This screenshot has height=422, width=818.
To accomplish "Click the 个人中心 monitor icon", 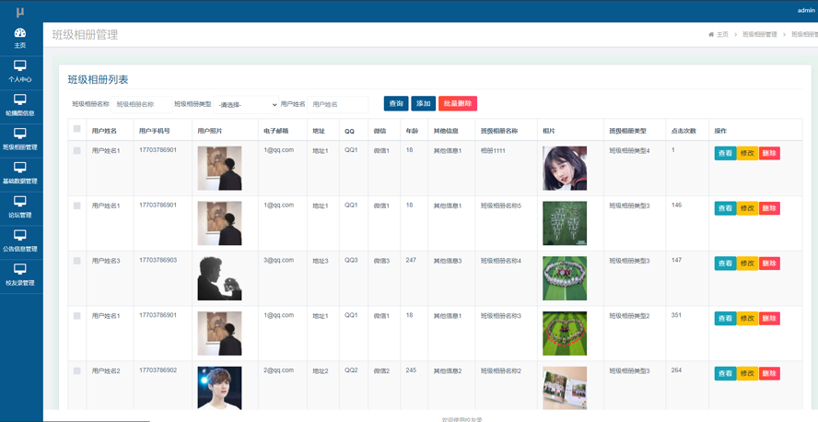I will pyautogui.click(x=20, y=66).
